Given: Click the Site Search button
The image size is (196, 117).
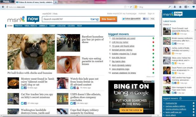Looking at the screenshot, I should [x=108, y=19].
